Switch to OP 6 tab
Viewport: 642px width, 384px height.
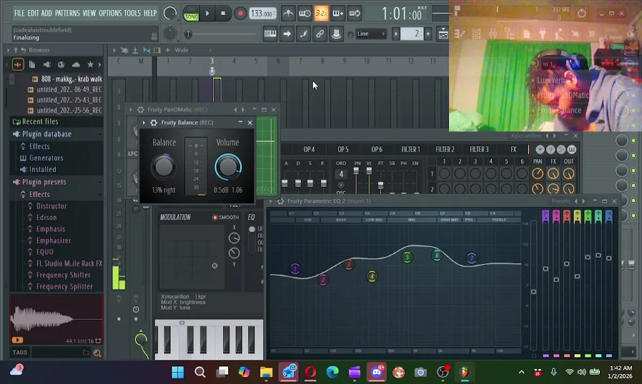(377, 150)
